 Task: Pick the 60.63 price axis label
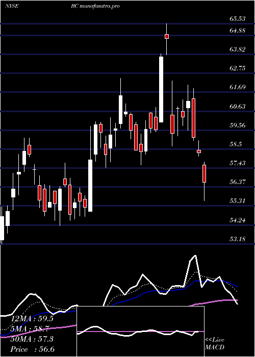[238, 106]
